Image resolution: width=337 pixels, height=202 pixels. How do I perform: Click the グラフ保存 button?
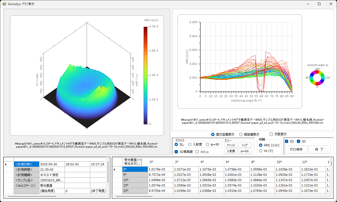tap(296, 150)
